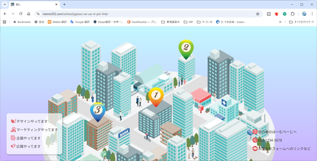317x161 pixels.
Task: Bookmark this page with the star icon
Action: tap(258, 14)
